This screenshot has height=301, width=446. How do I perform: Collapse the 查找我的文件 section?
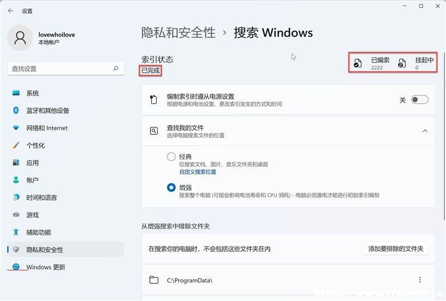click(425, 131)
